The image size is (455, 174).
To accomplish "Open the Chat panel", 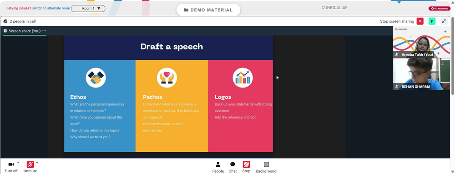I will coord(233,167).
